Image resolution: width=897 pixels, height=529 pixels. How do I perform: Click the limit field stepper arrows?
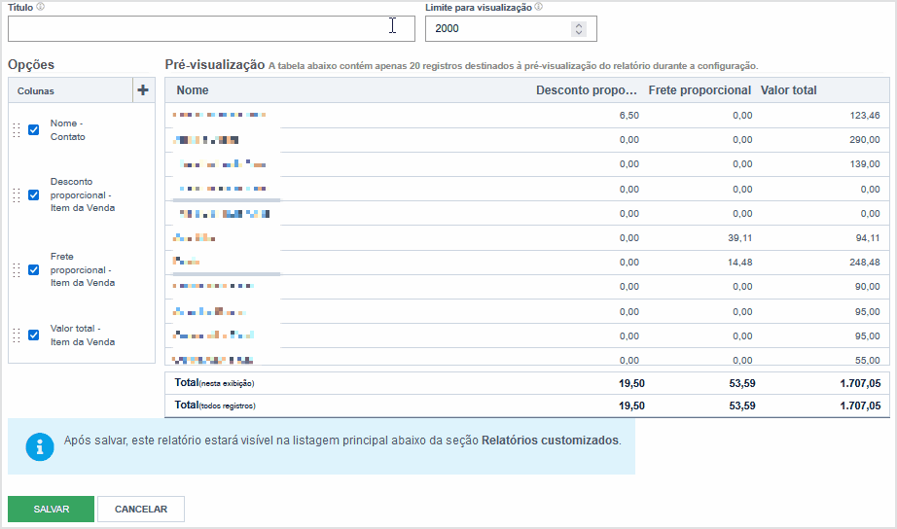pos(579,28)
